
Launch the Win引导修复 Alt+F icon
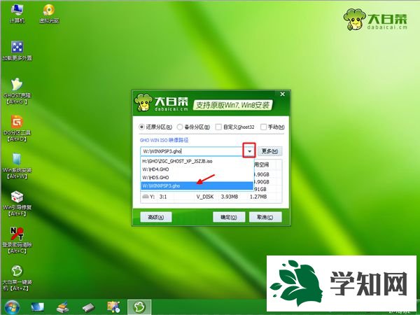point(17,203)
